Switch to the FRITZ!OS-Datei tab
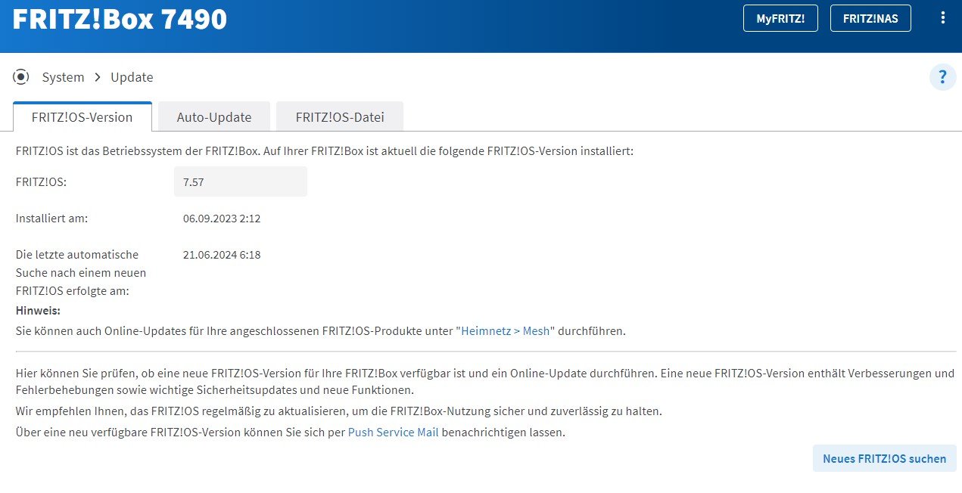The height and width of the screenshot is (493, 962). pos(340,117)
